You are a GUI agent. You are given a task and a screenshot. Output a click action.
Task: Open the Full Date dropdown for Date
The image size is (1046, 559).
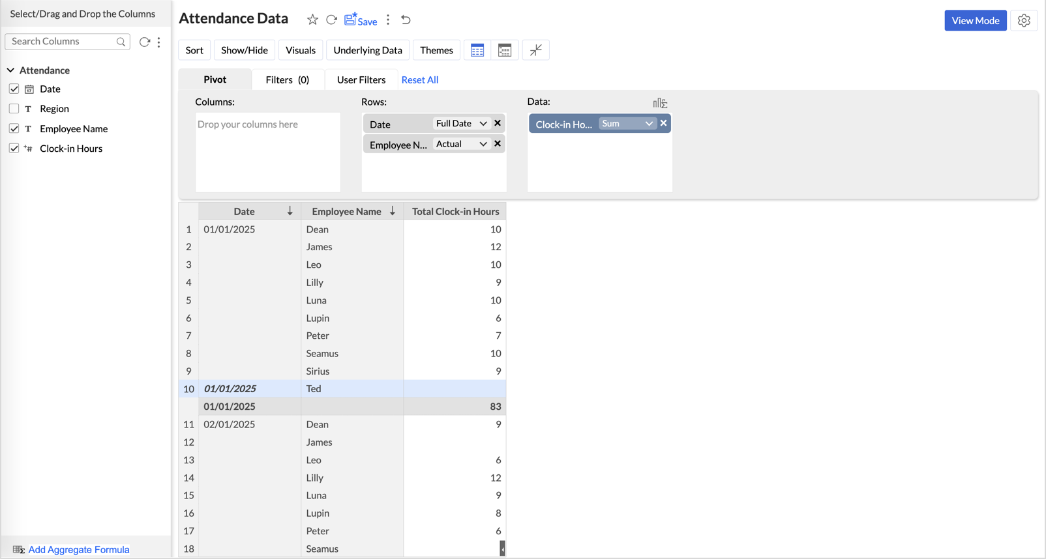point(461,124)
